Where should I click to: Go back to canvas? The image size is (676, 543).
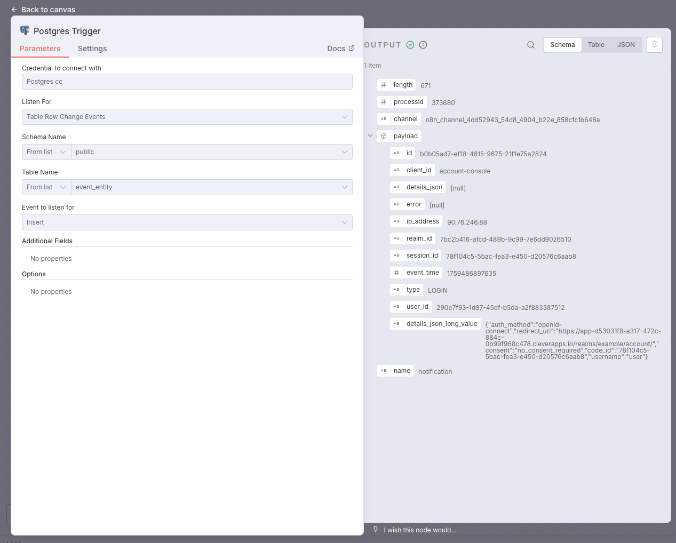pos(43,10)
